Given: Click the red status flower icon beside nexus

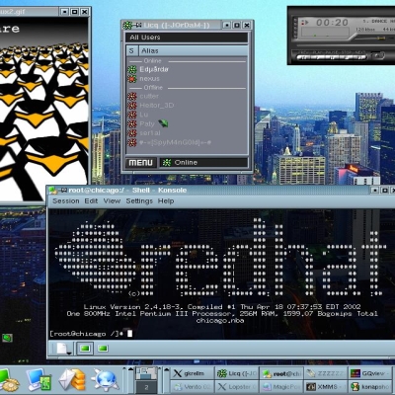Looking at the screenshot, I should click(x=132, y=79).
